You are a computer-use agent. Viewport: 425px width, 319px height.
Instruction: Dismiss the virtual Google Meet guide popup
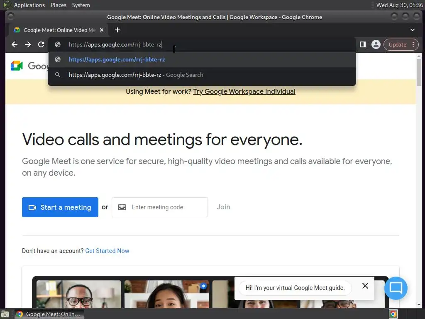click(x=365, y=286)
